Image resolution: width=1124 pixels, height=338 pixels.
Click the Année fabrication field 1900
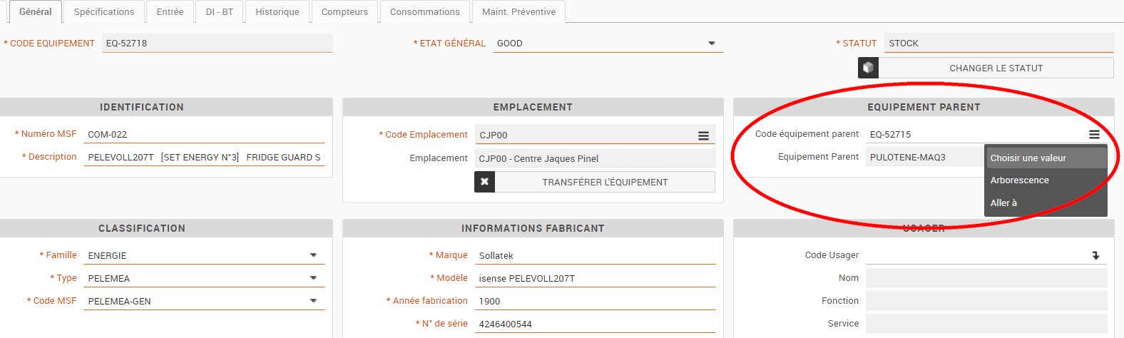pos(595,301)
